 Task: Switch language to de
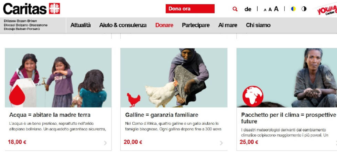[x=248, y=9]
